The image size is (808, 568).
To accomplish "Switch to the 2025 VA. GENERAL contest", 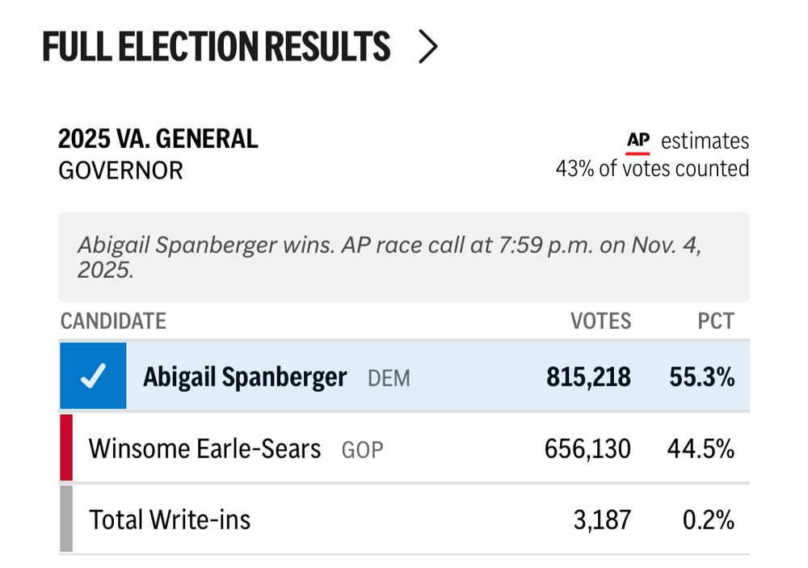I will click(x=158, y=138).
